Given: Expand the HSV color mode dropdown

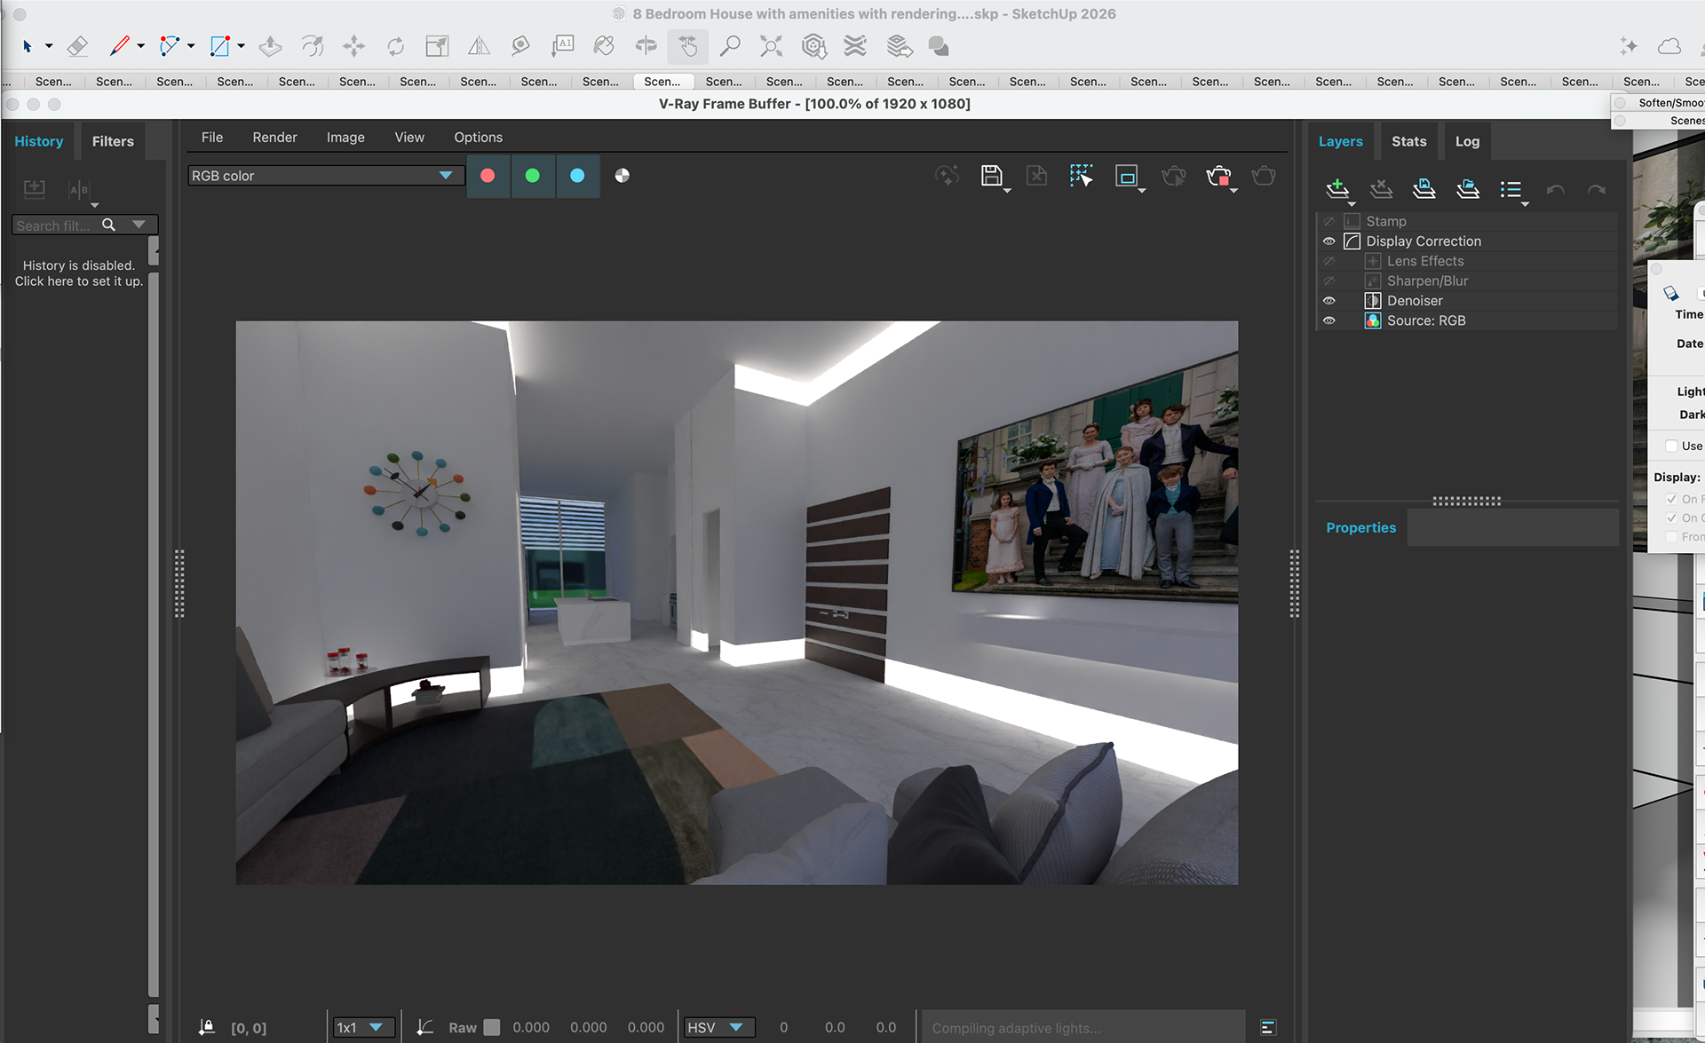Looking at the screenshot, I should click(x=719, y=1027).
